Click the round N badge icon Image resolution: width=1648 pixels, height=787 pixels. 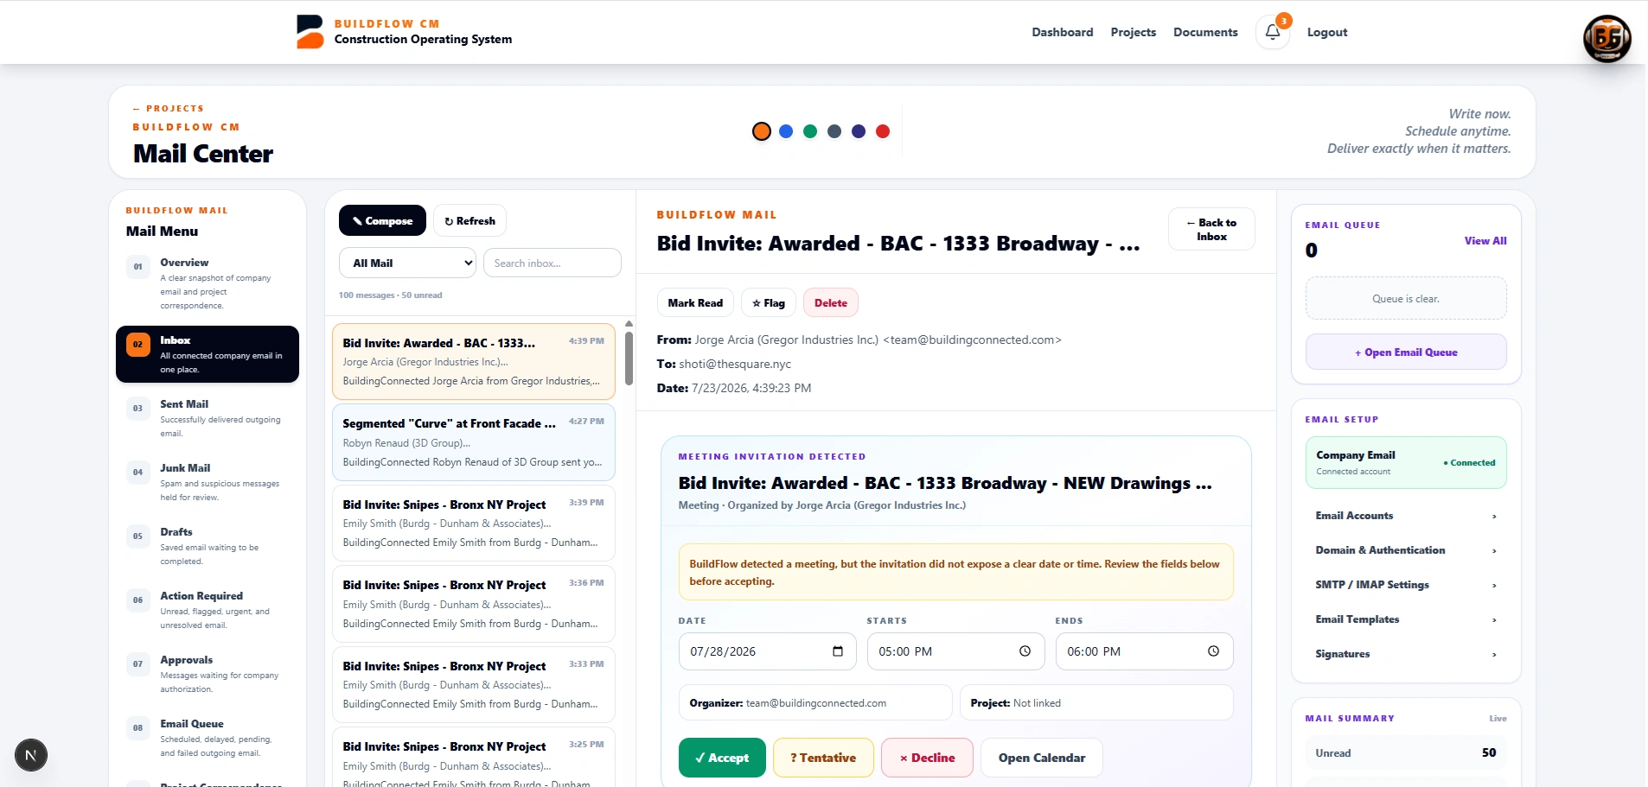31,755
